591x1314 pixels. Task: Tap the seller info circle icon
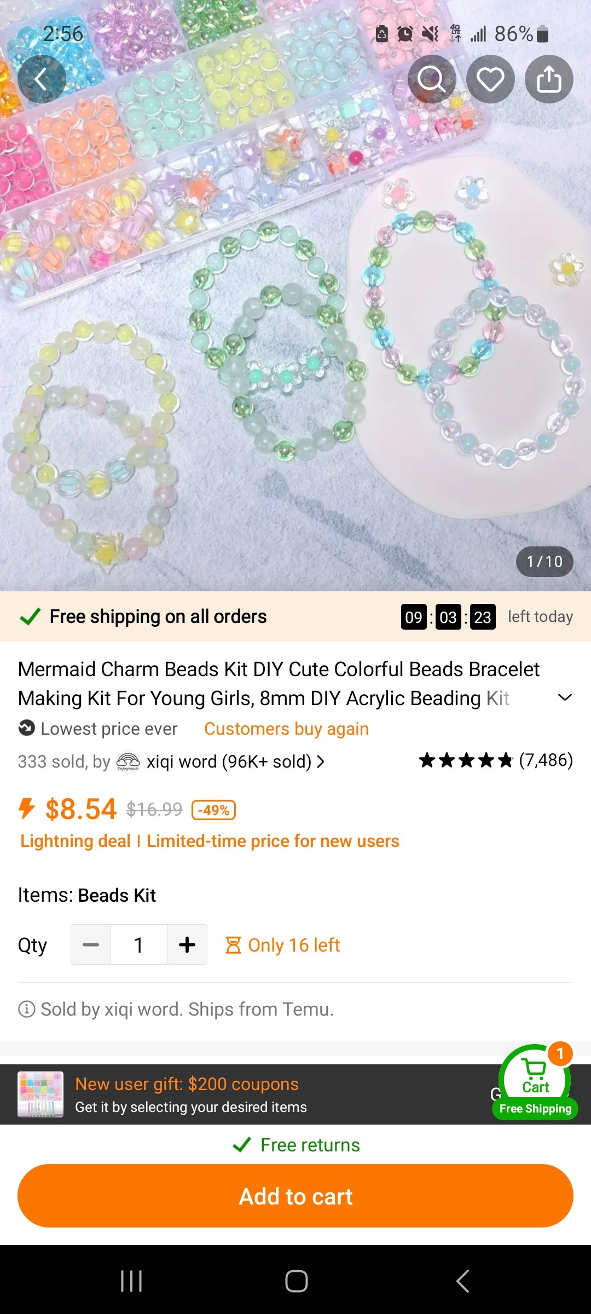pos(26,1008)
